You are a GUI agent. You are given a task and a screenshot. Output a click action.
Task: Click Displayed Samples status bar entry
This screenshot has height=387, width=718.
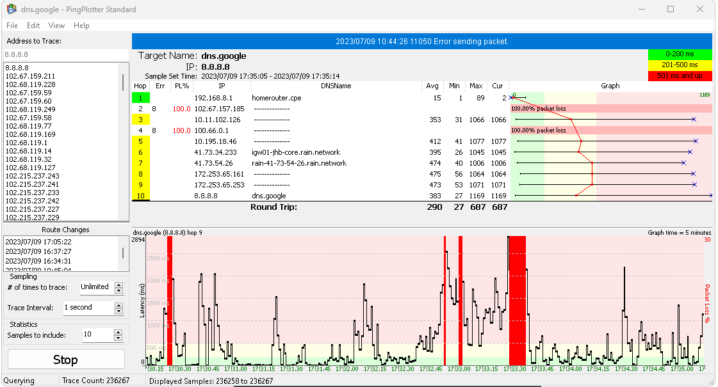coord(211,381)
